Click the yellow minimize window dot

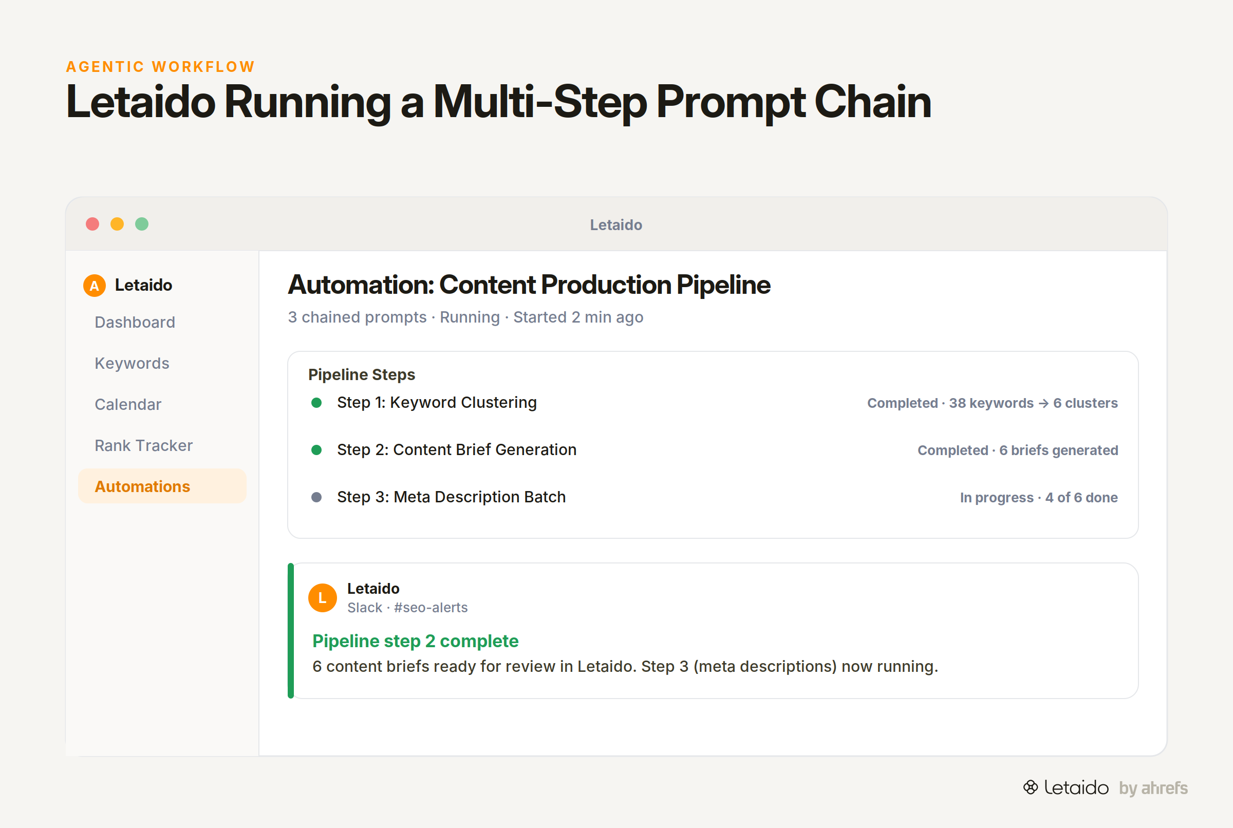click(117, 224)
